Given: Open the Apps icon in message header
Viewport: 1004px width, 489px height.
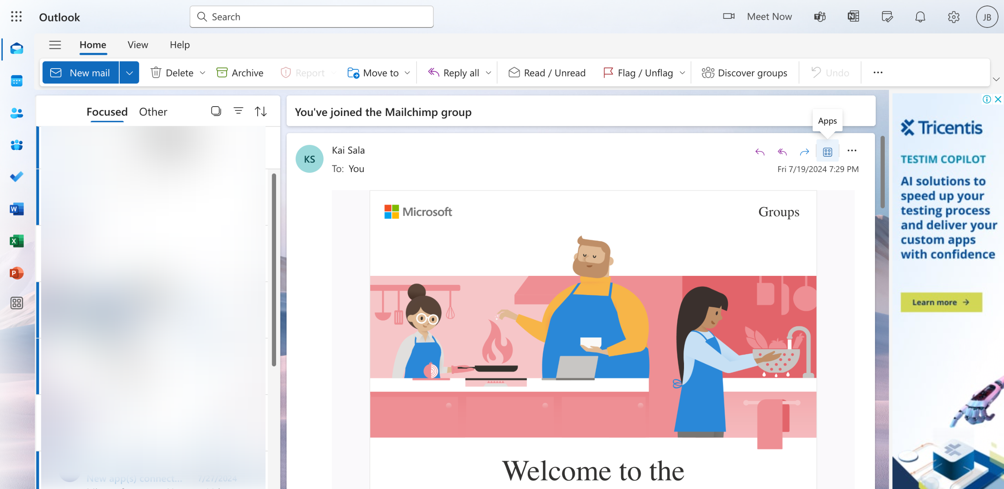Looking at the screenshot, I should pos(828,152).
